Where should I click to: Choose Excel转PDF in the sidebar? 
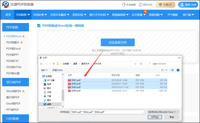click(13, 104)
